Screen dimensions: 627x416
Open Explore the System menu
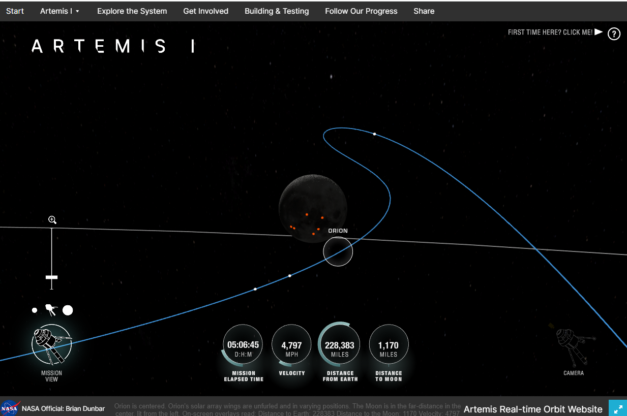132,11
